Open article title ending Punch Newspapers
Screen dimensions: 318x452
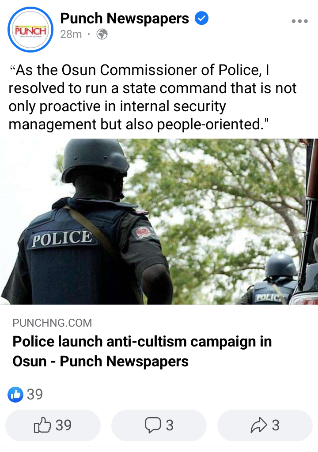(x=100, y=361)
